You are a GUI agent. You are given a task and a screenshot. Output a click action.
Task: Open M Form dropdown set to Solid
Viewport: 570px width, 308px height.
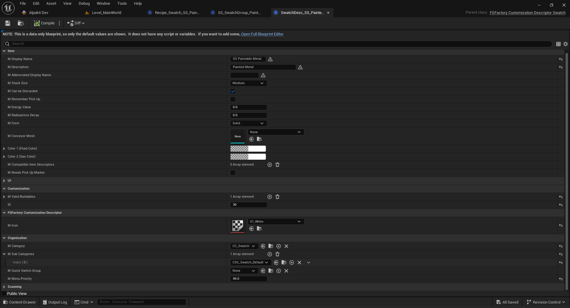249,123
